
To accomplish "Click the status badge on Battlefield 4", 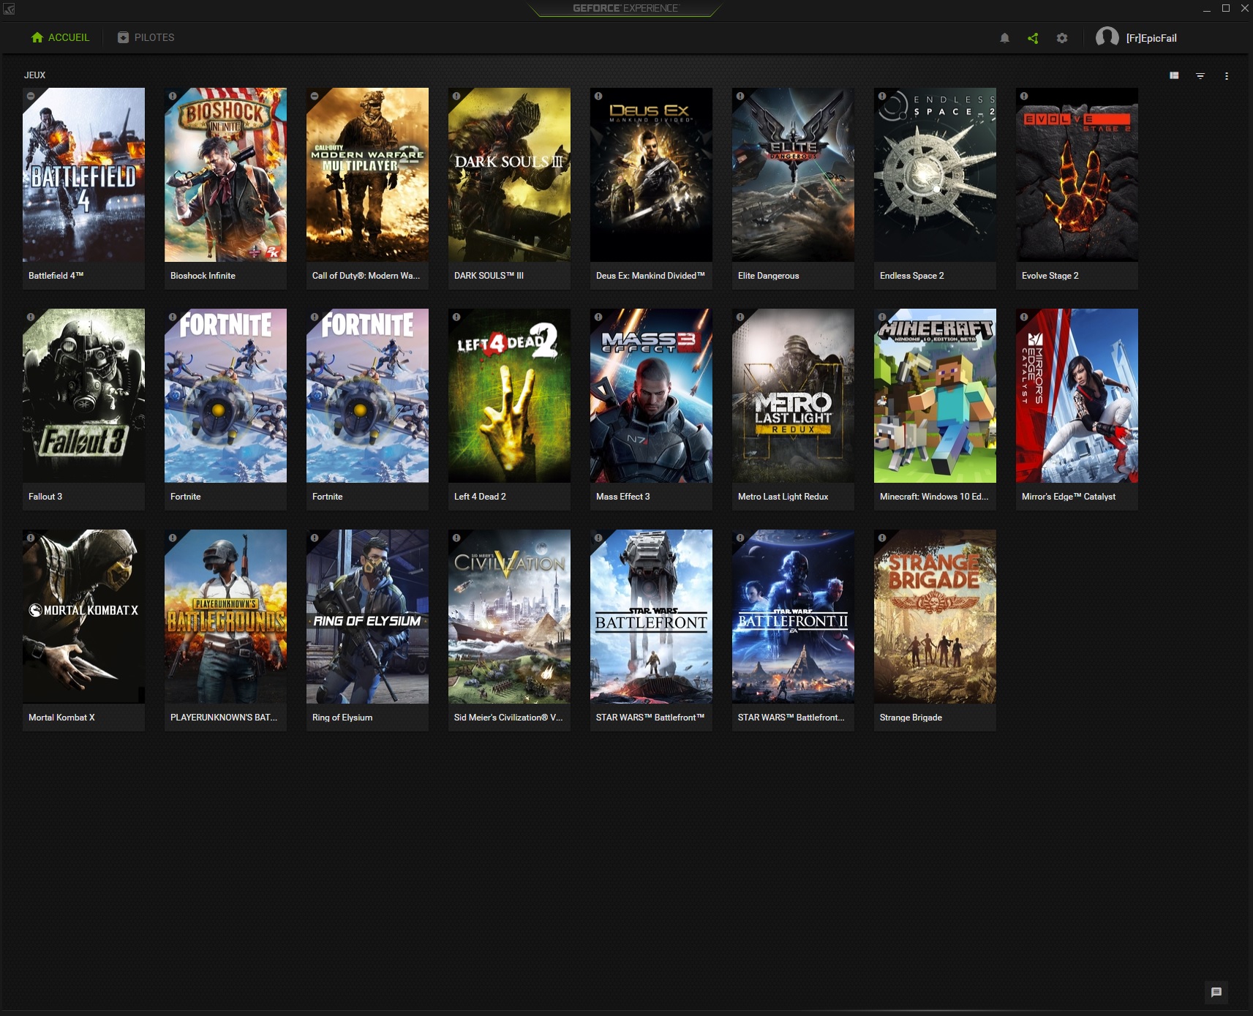I will coord(30,96).
